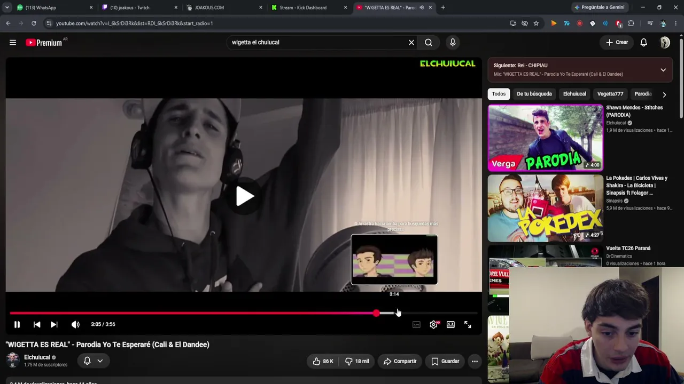
Task: Click Pregúntale a Gemini button
Action: pos(599,7)
